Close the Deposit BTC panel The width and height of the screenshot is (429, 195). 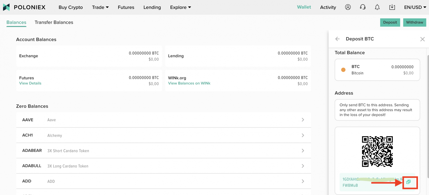(422, 39)
